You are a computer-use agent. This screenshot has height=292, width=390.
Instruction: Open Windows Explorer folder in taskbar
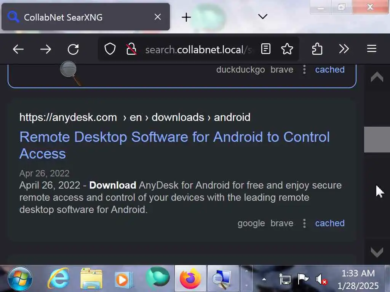(x=91, y=279)
